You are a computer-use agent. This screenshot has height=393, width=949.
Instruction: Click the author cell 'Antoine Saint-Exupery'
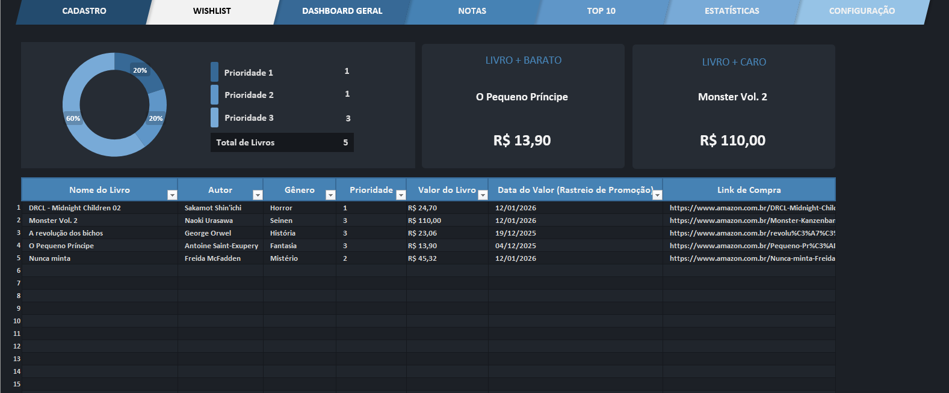coord(220,246)
